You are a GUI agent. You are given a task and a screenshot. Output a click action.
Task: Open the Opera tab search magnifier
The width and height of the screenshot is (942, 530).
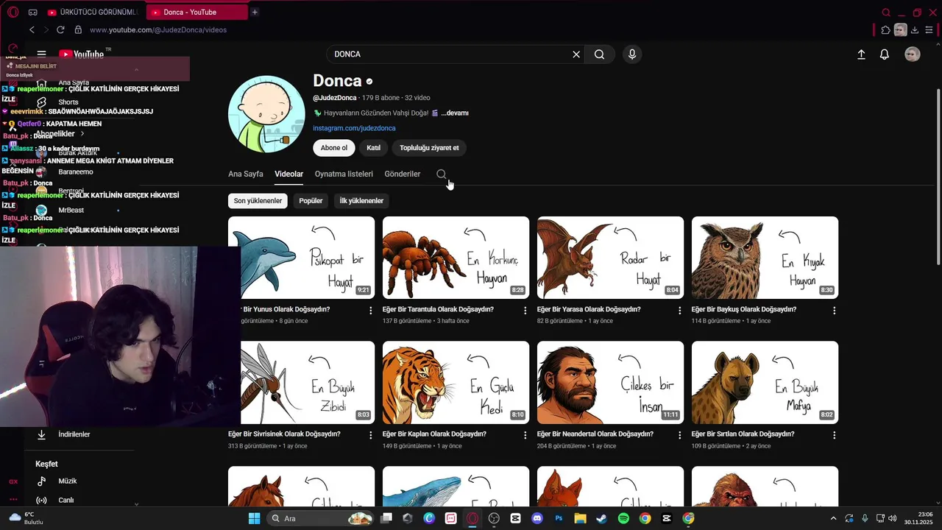pyautogui.click(x=886, y=13)
